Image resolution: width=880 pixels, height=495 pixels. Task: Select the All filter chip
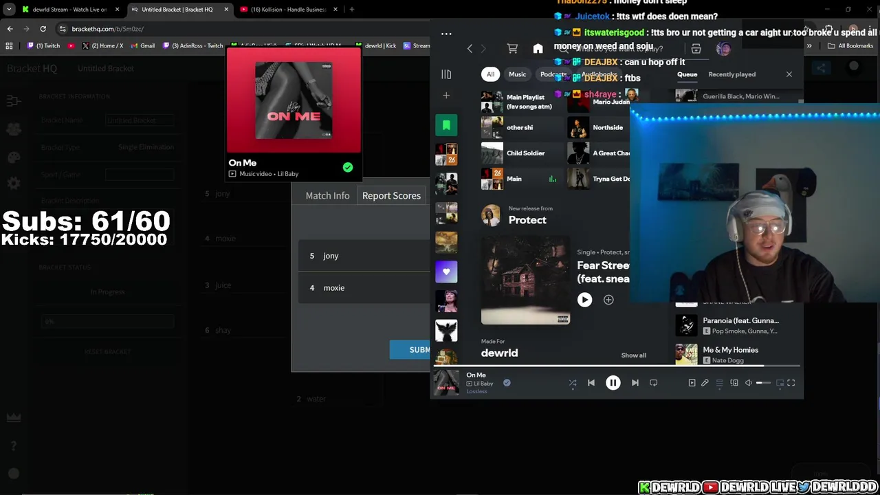[x=490, y=74]
